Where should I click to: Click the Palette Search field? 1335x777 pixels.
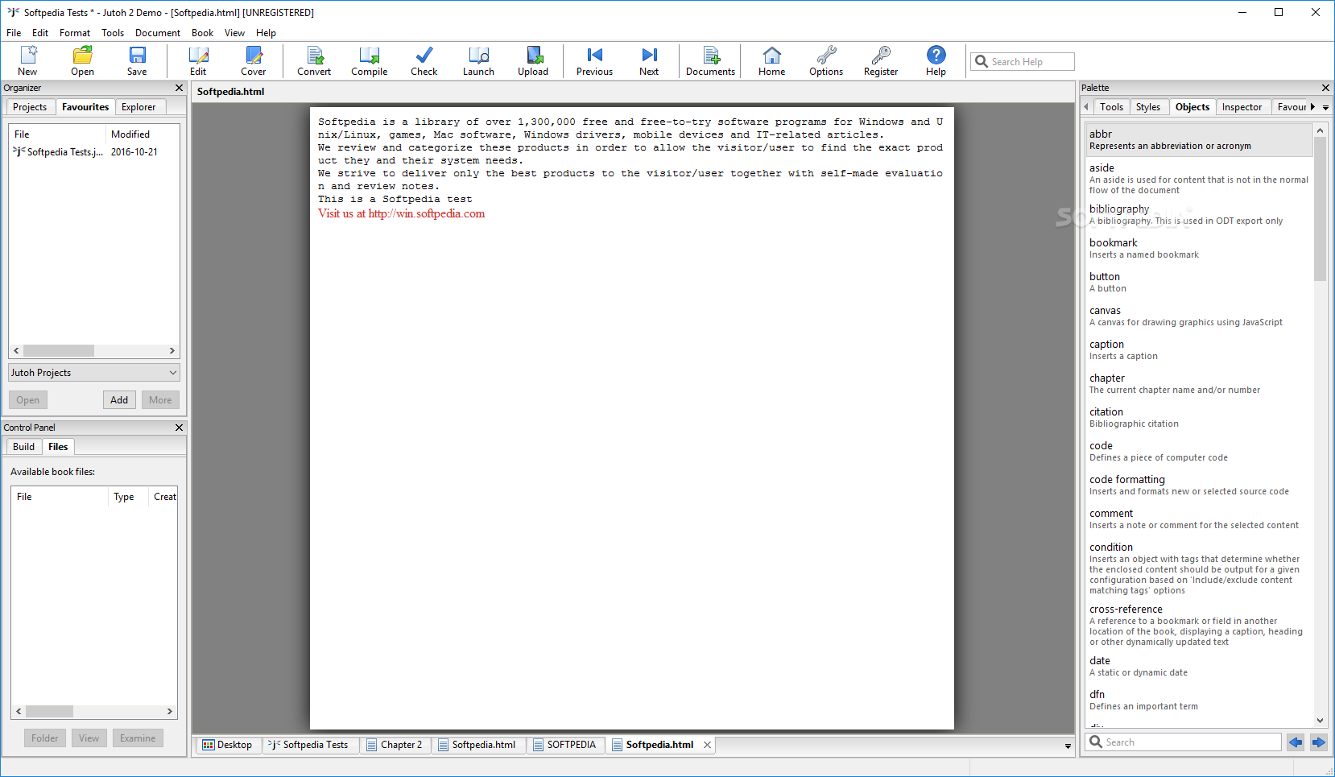click(x=1184, y=742)
